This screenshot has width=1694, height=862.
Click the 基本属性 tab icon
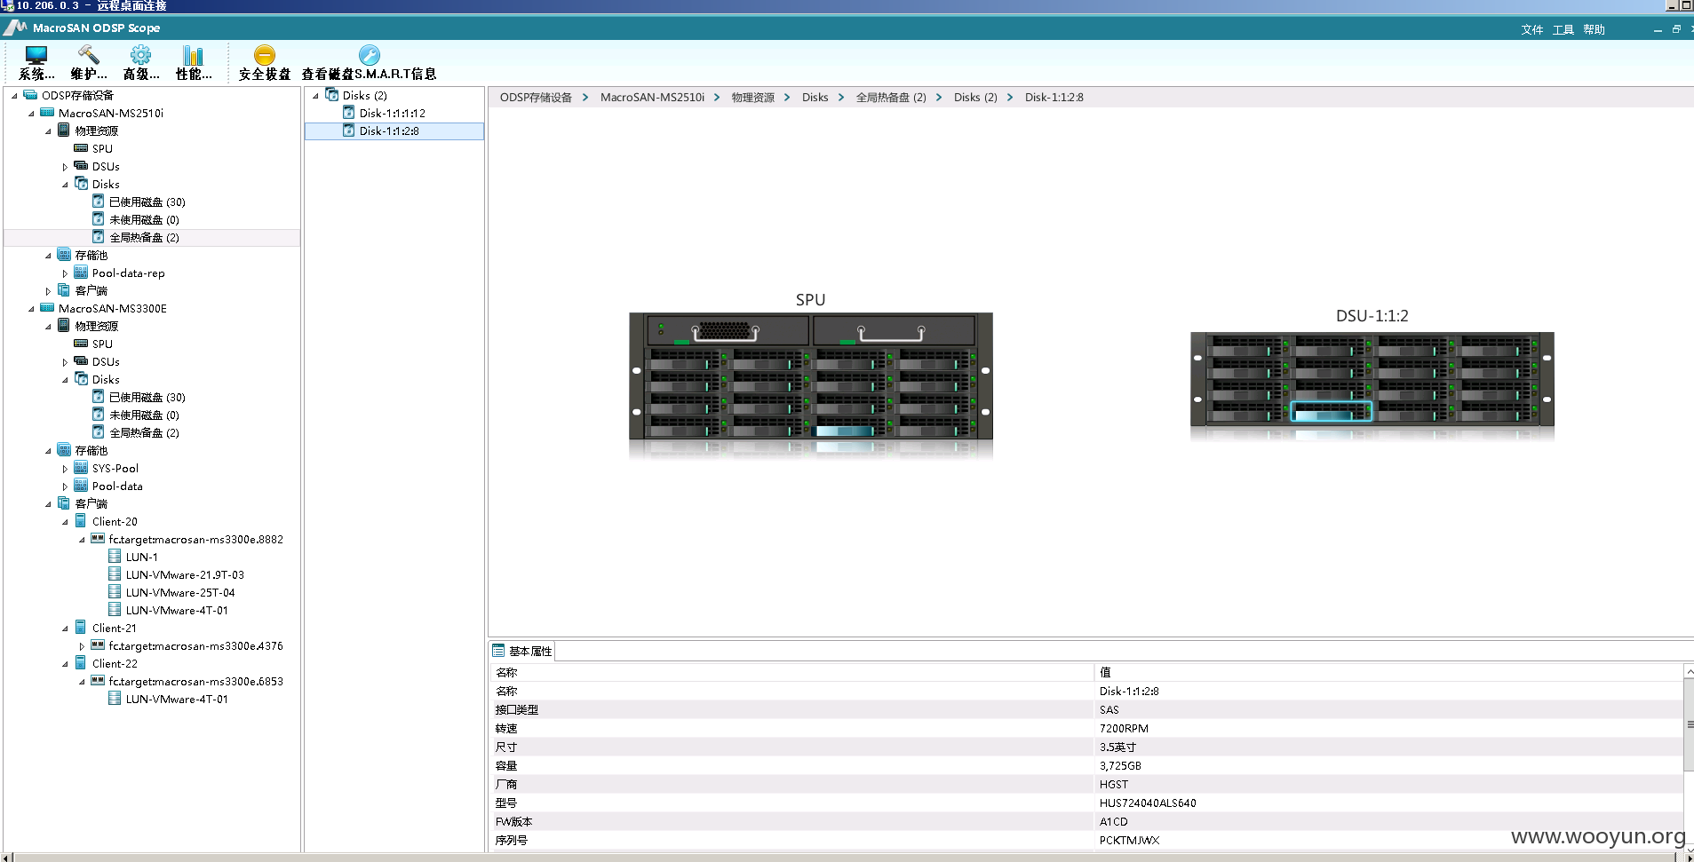[498, 651]
